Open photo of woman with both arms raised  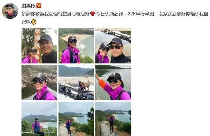[x=114, y=119]
